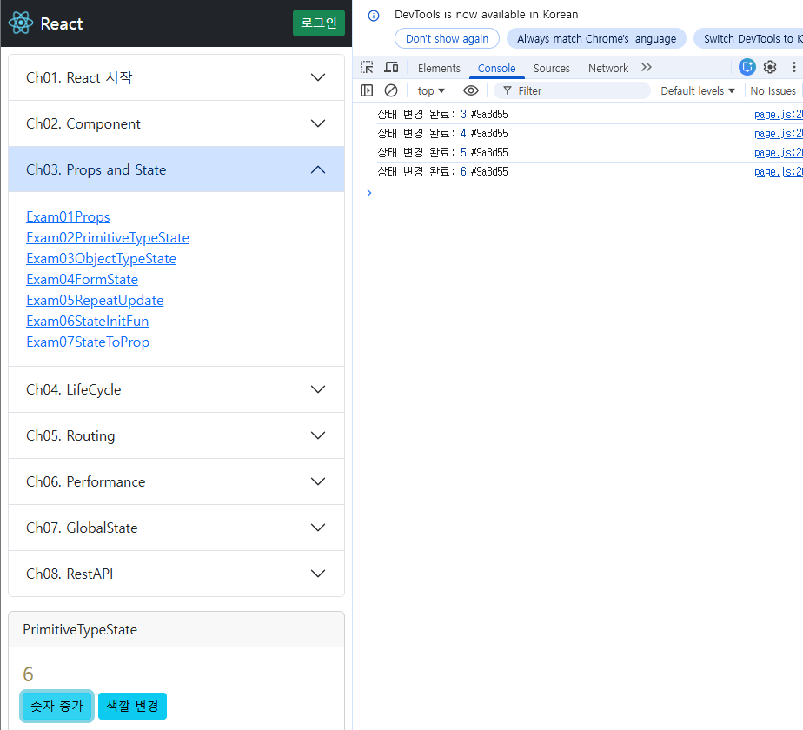Image resolution: width=803 pixels, height=730 pixels.
Task: Click the counter value 6
Action: pos(28,674)
